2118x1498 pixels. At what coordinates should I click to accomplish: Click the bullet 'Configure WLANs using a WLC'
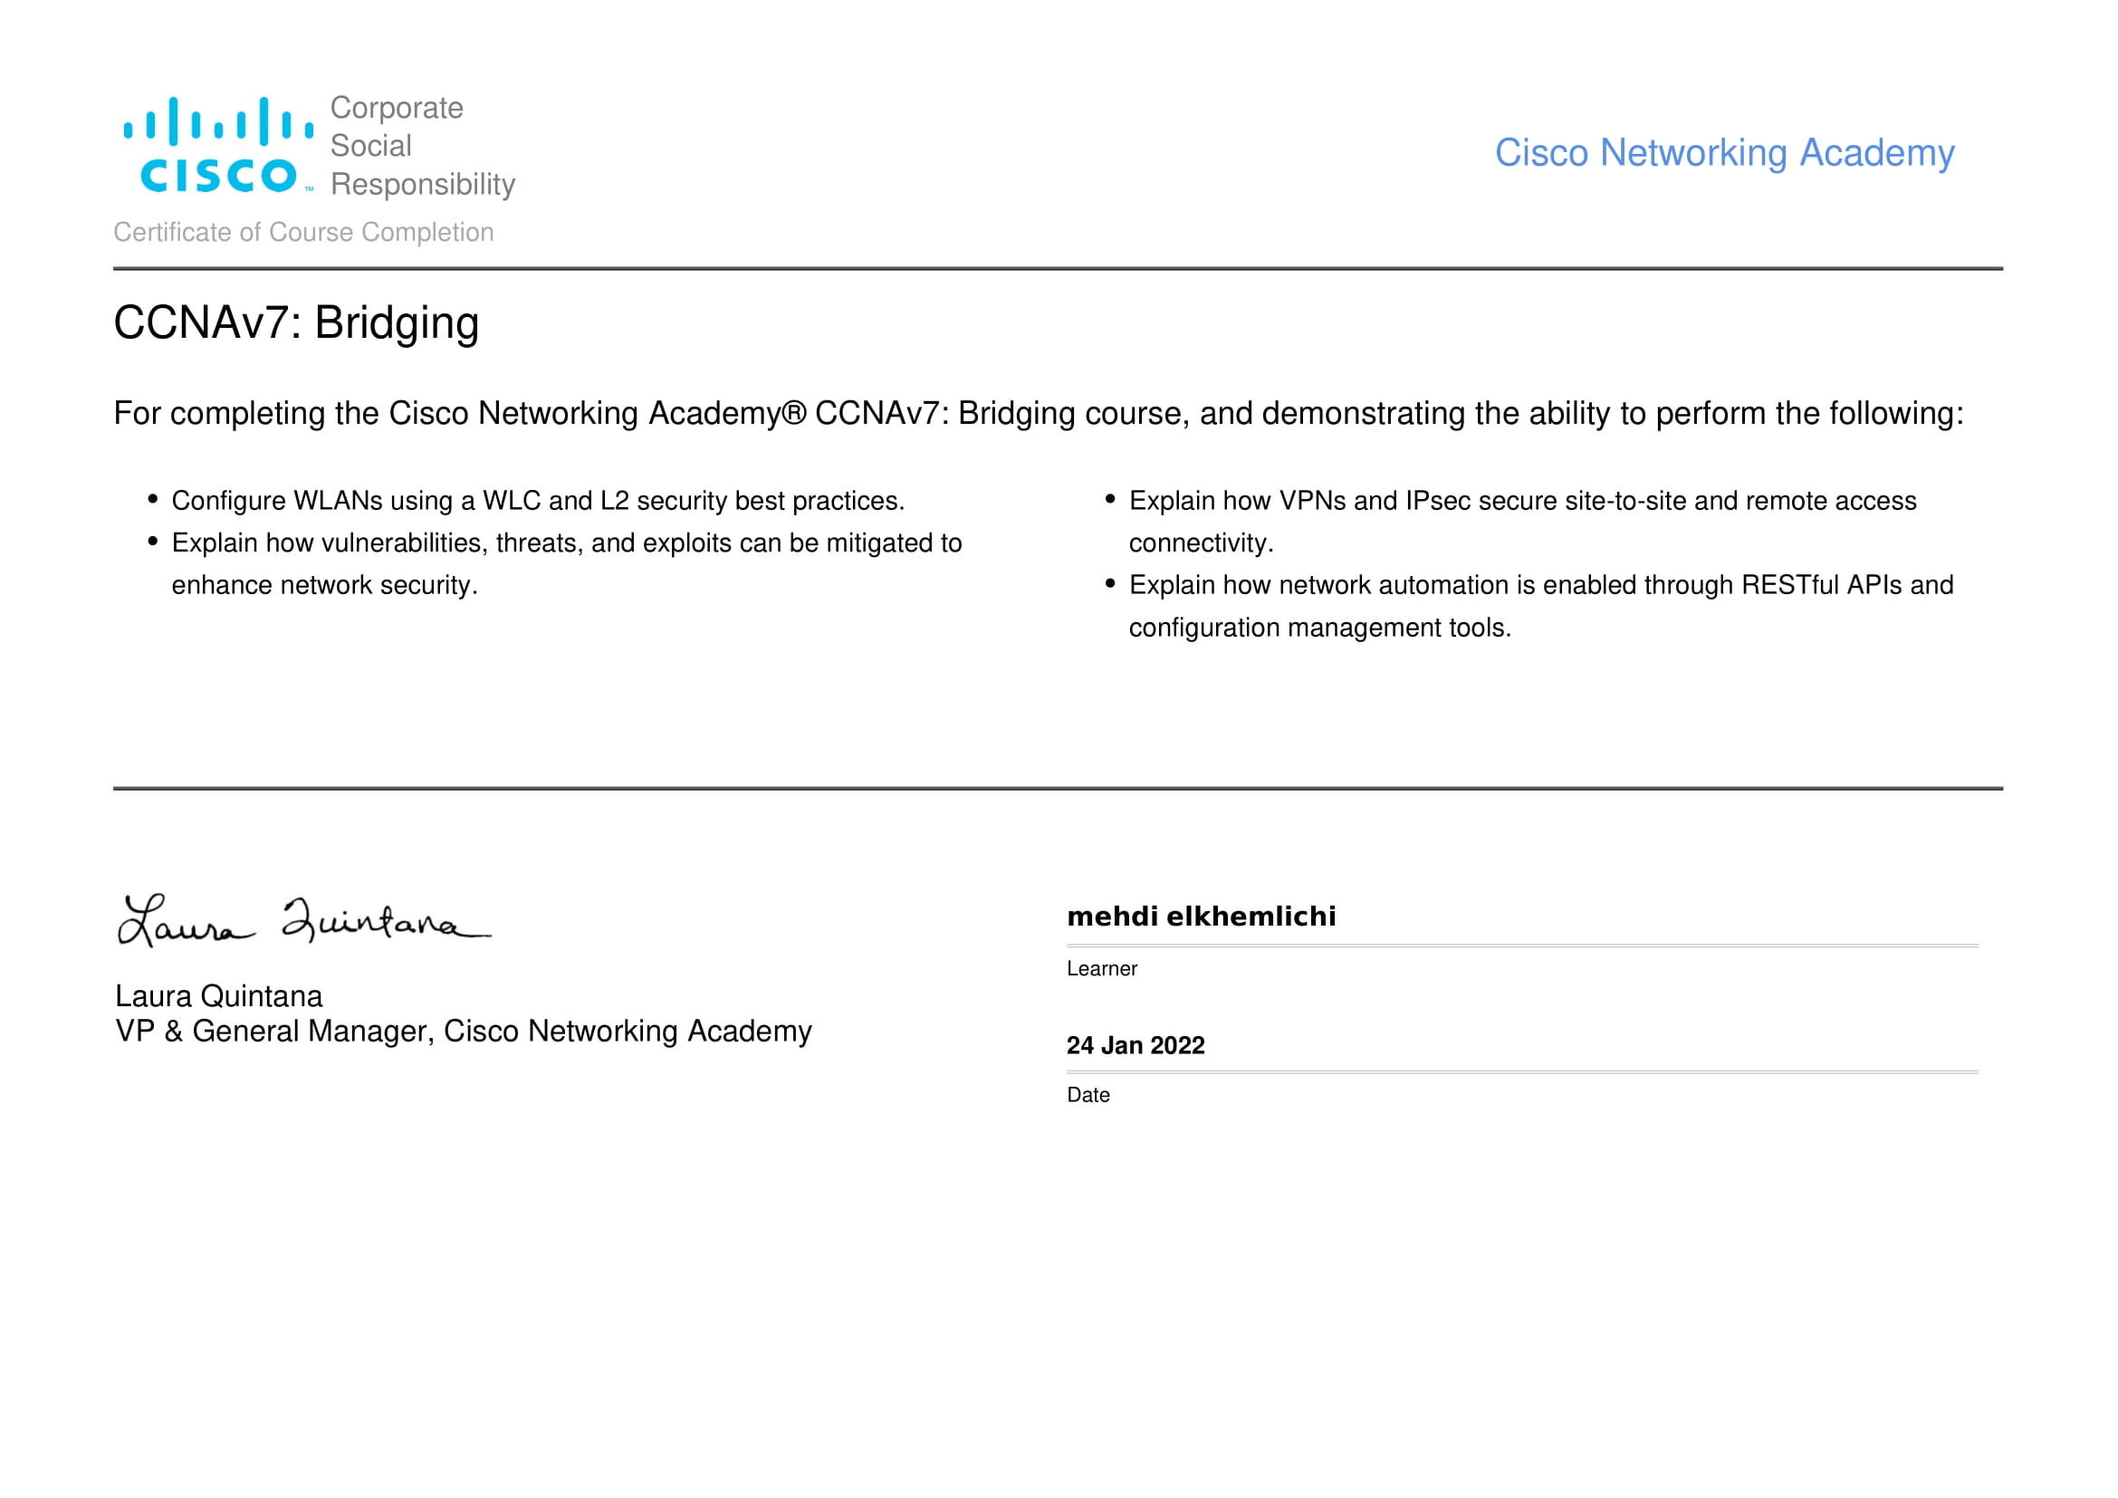(538, 501)
